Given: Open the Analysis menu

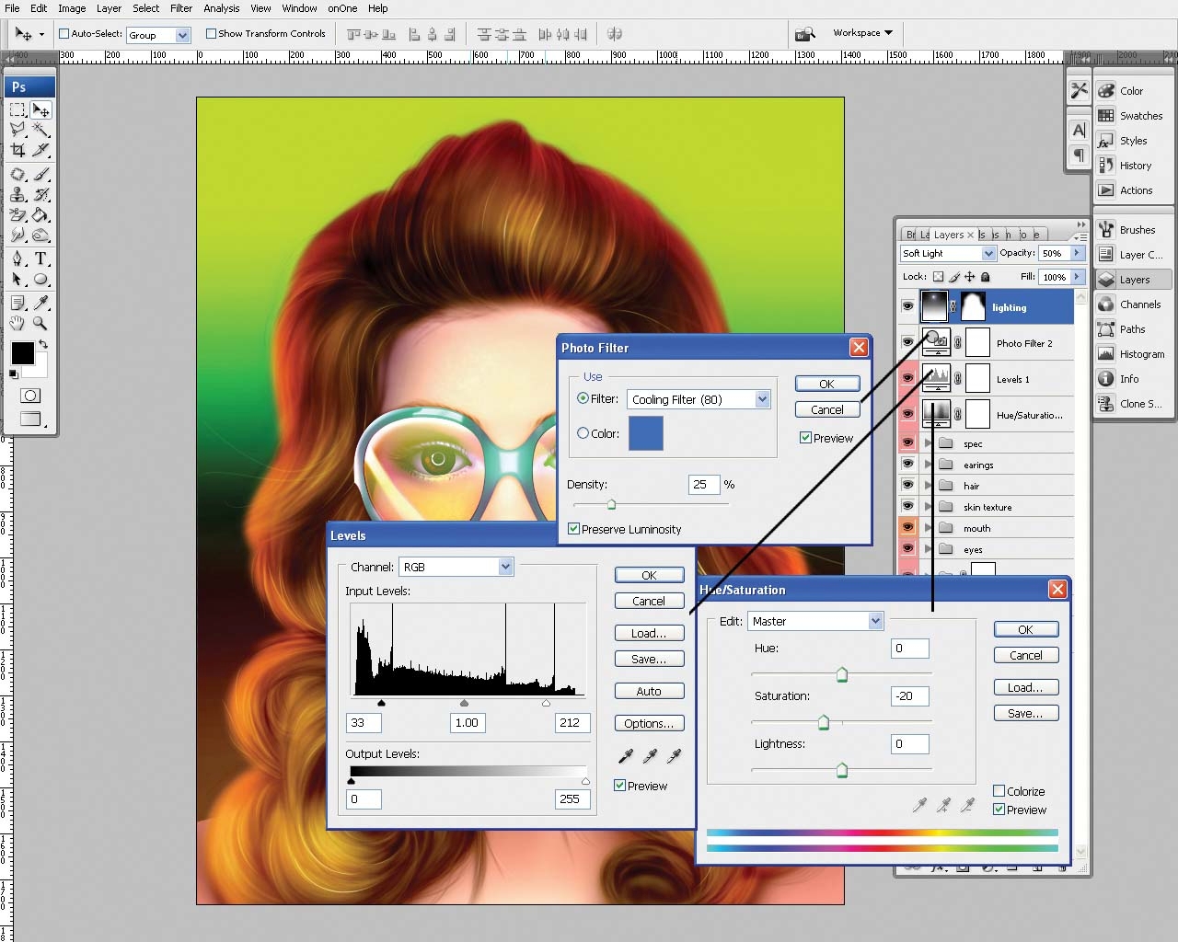Looking at the screenshot, I should tap(222, 8).
